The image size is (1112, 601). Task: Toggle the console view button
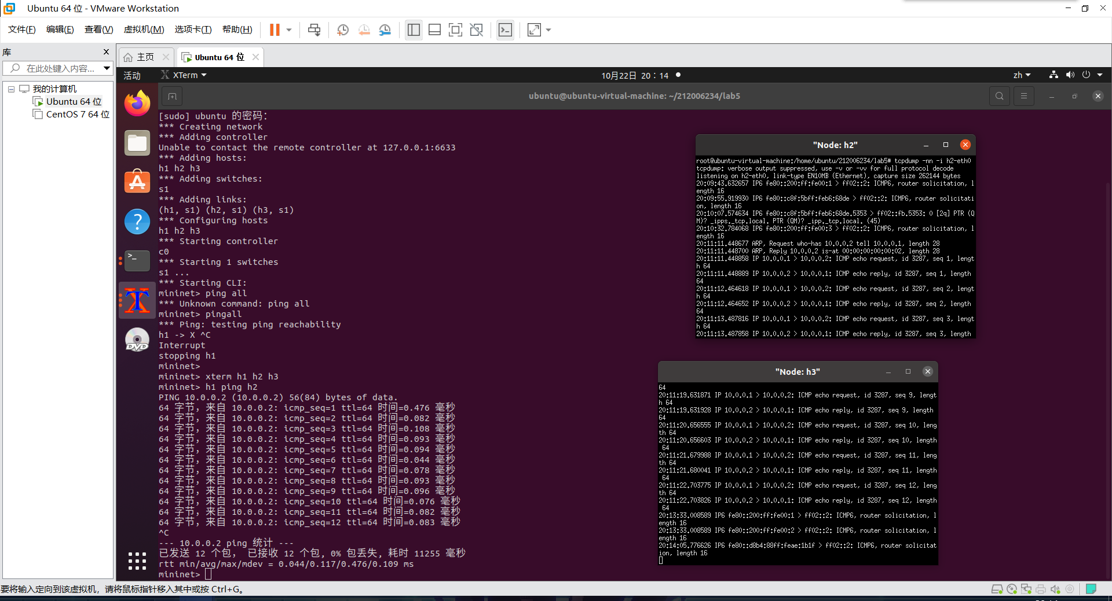pos(505,30)
